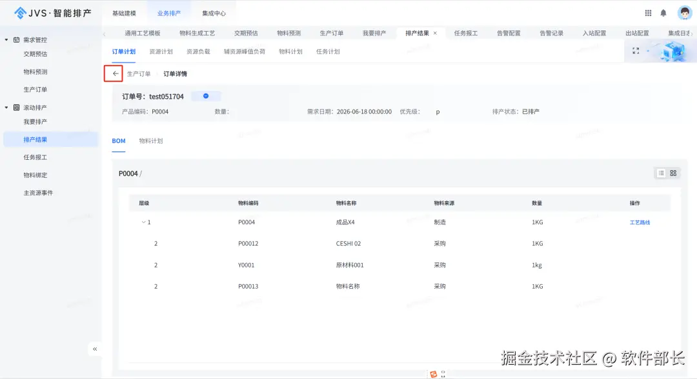
Task: Collapse BOM row level 1 chevron
Action: [143, 222]
